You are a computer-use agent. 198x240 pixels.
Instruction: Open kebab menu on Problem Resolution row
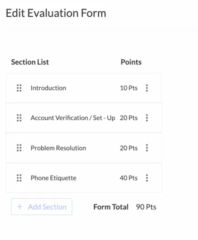pyautogui.click(x=147, y=148)
